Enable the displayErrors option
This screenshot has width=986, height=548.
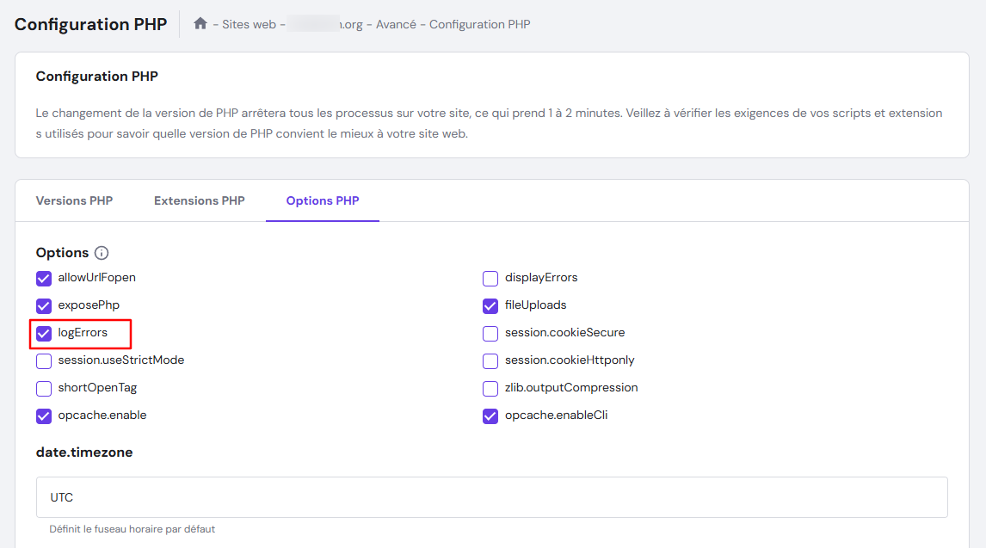(x=490, y=278)
